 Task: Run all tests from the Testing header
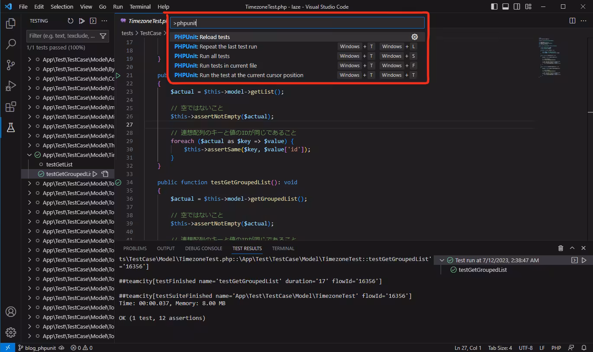(82, 21)
